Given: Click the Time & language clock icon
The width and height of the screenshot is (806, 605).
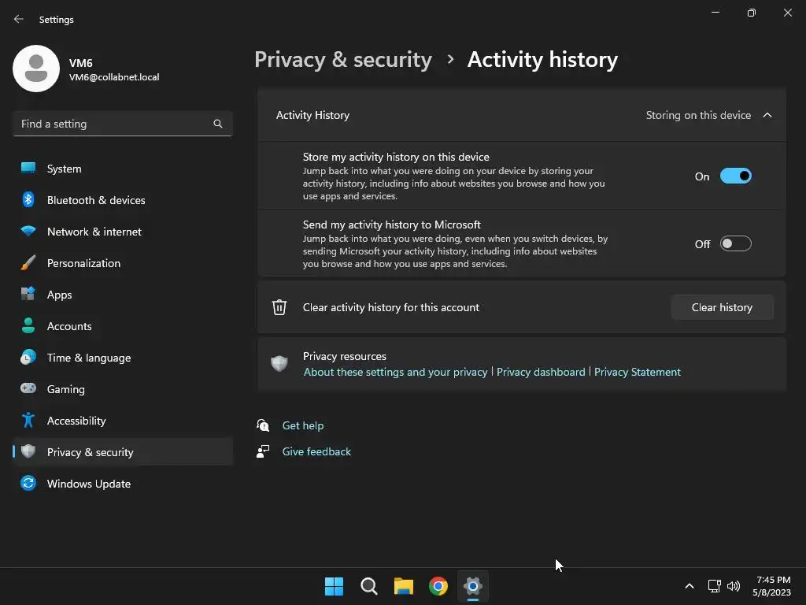Looking at the screenshot, I should 28,358.
